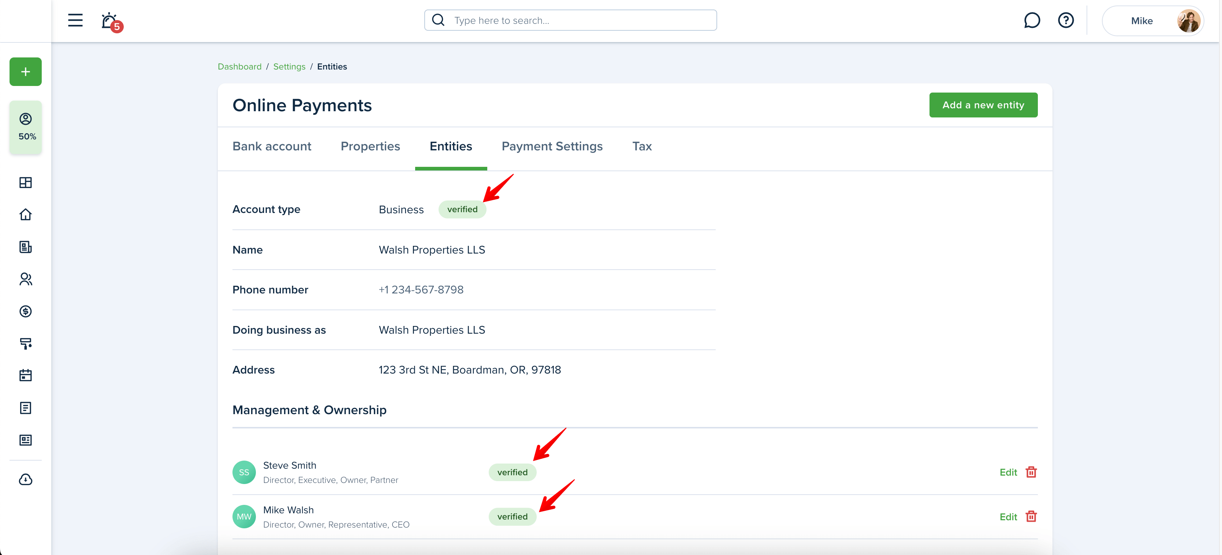This screenshot has width=1222, height=555.
Task: Open the accounting dollar sidebar icon
Action: coord(26,311)
